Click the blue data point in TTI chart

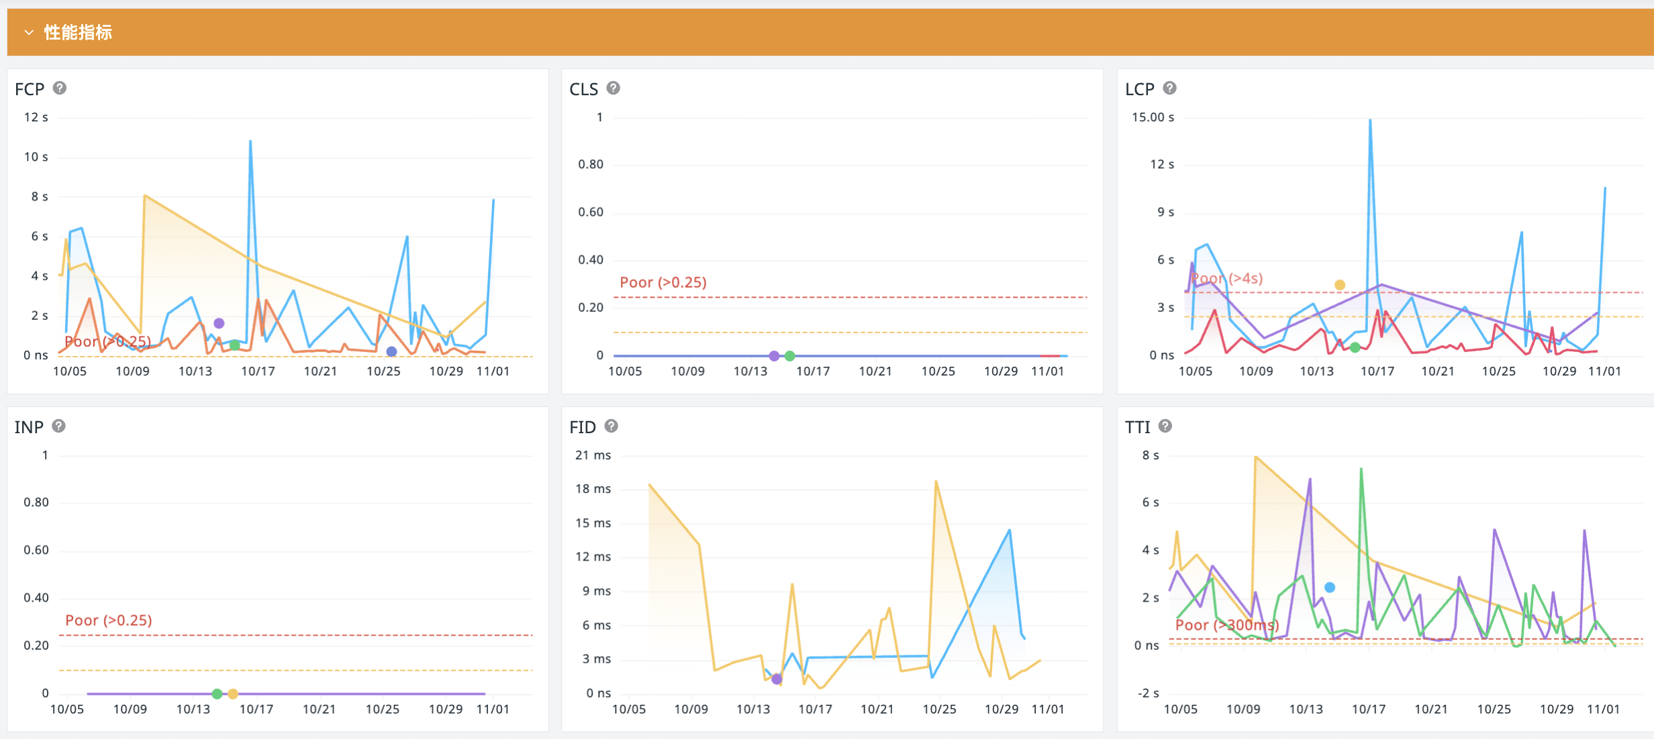click(x=1330, y=587)
